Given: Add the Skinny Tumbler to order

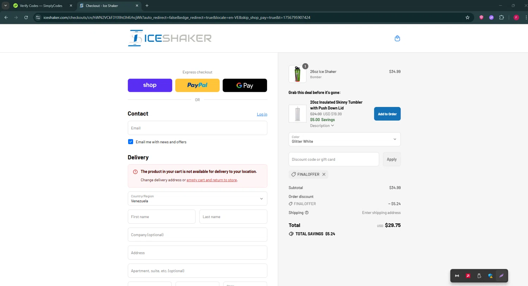Looking at the screenshot, I should pyautogui.click(x=387, y=114).
